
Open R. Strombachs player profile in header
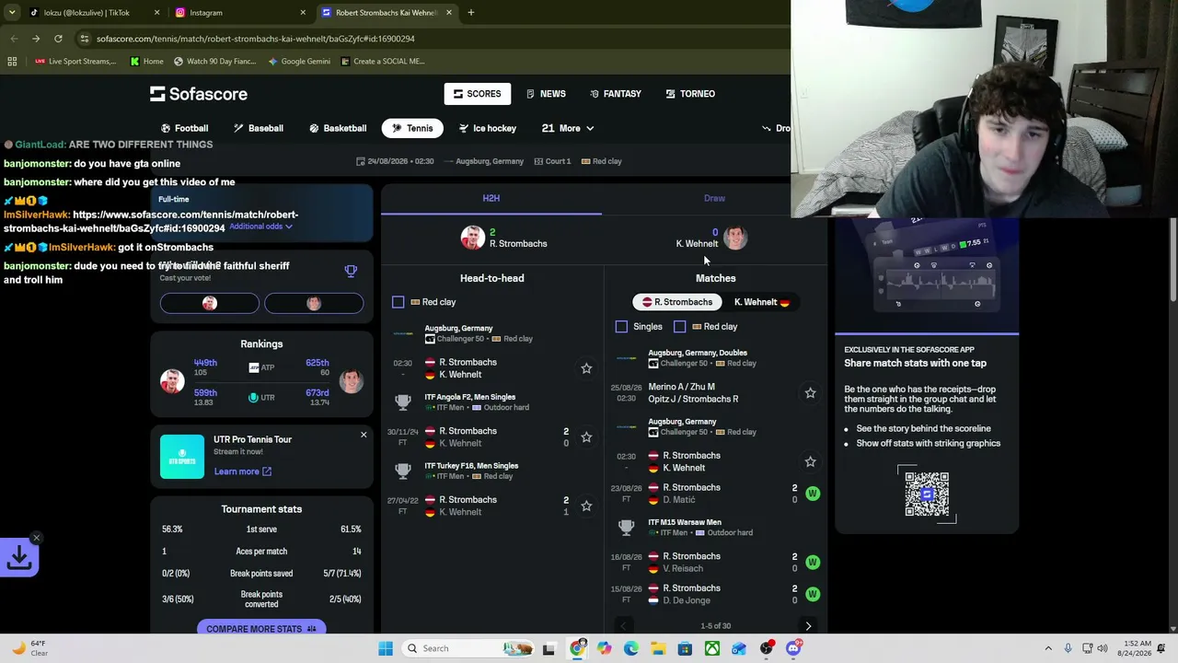[504, 238]
